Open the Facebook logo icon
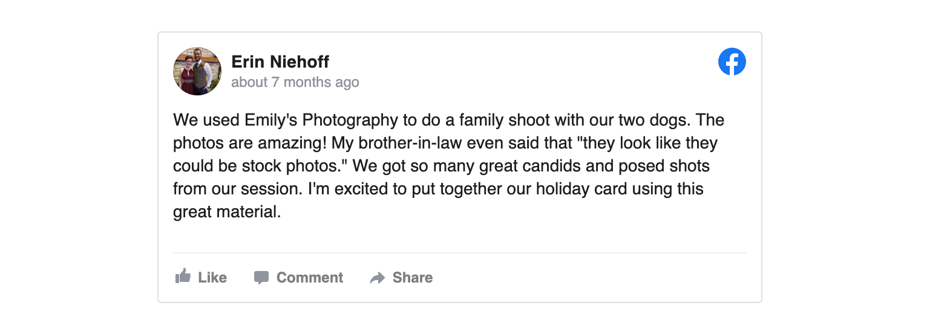This screenshot has height=332, width=927. [732, 62]
